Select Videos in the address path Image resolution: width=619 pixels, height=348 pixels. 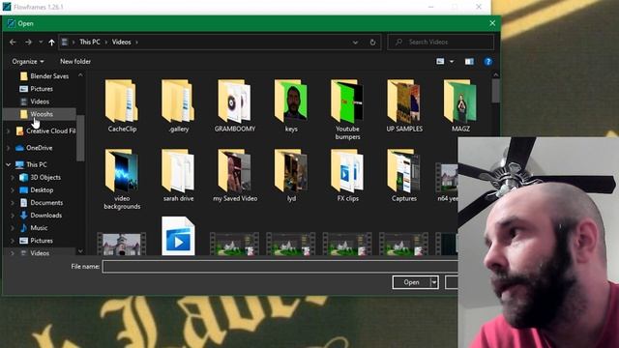click(x=121, y=42)
